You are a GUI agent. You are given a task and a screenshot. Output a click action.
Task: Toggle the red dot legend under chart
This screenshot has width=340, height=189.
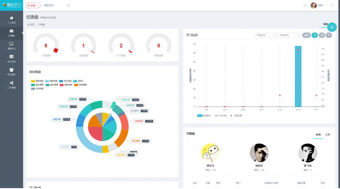[x=236, y=116]
